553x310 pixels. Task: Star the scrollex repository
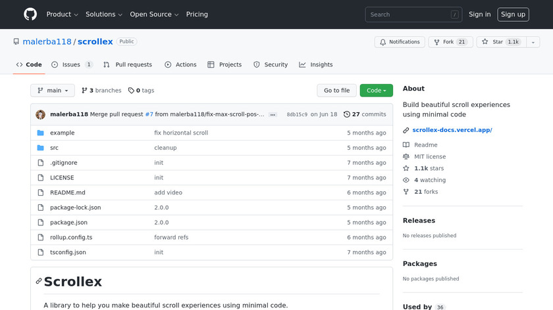(x=499, y=42)
